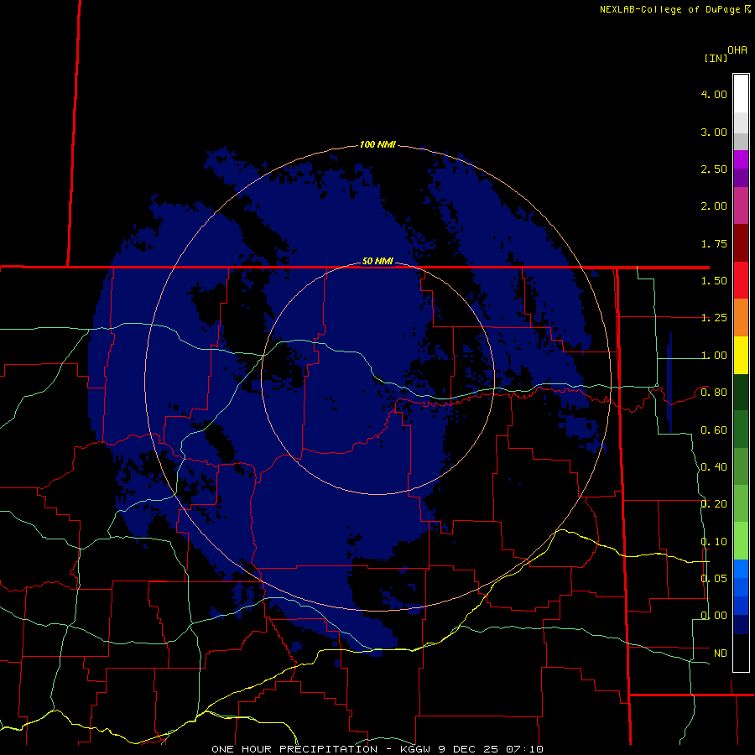The image size is (755, 755).
Task: Select the bright red legend swatch
Action: (741, 280)
